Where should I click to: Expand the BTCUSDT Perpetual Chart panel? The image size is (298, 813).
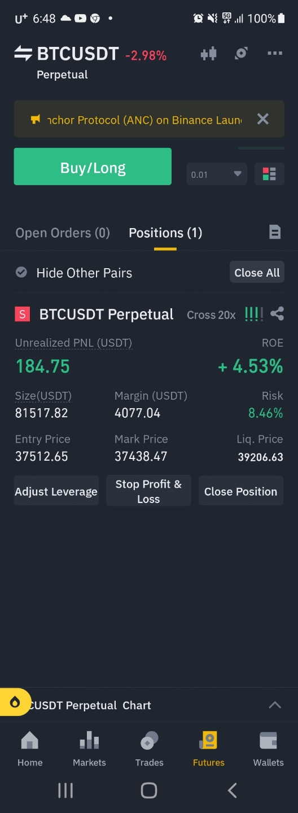coord(275,705)
